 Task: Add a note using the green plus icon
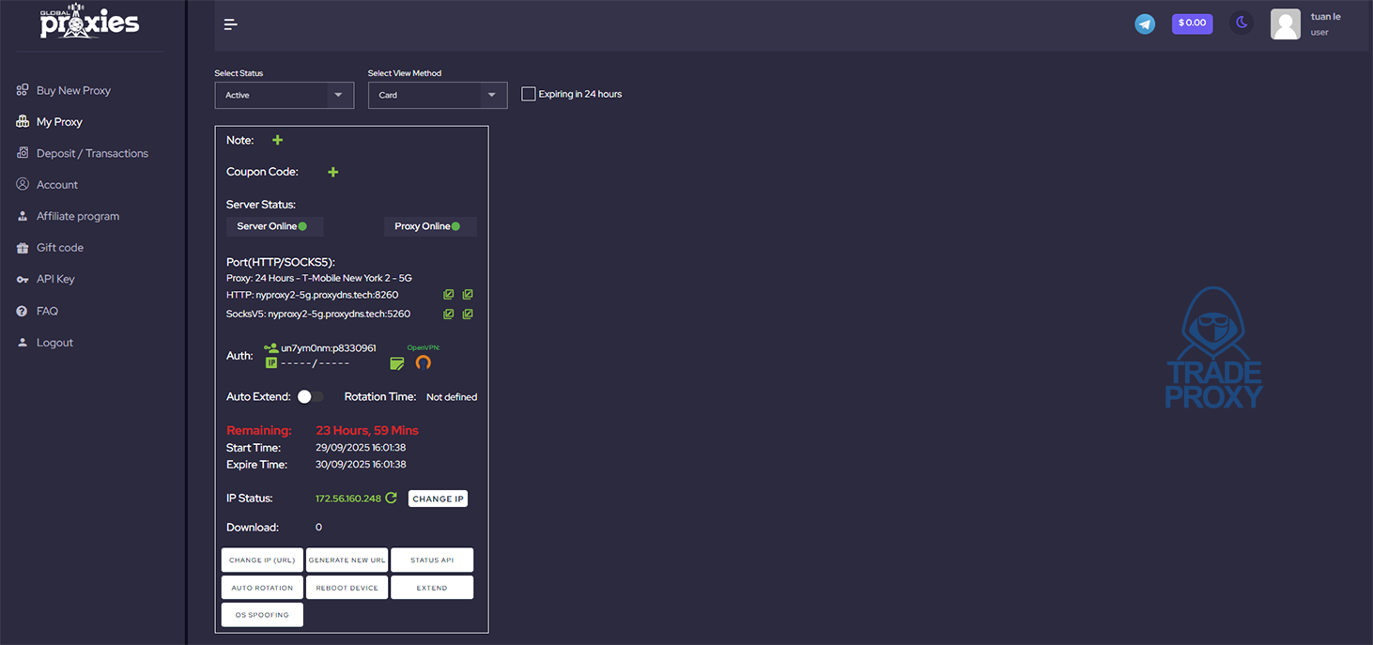point(277,140)
